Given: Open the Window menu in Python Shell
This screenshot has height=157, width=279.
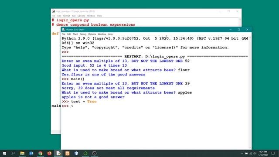Looking at the screenshot, I should 102,34.
